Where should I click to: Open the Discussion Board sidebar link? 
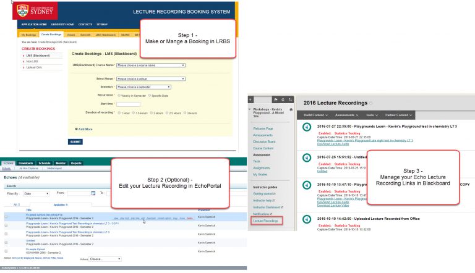[x=264, y=141]
